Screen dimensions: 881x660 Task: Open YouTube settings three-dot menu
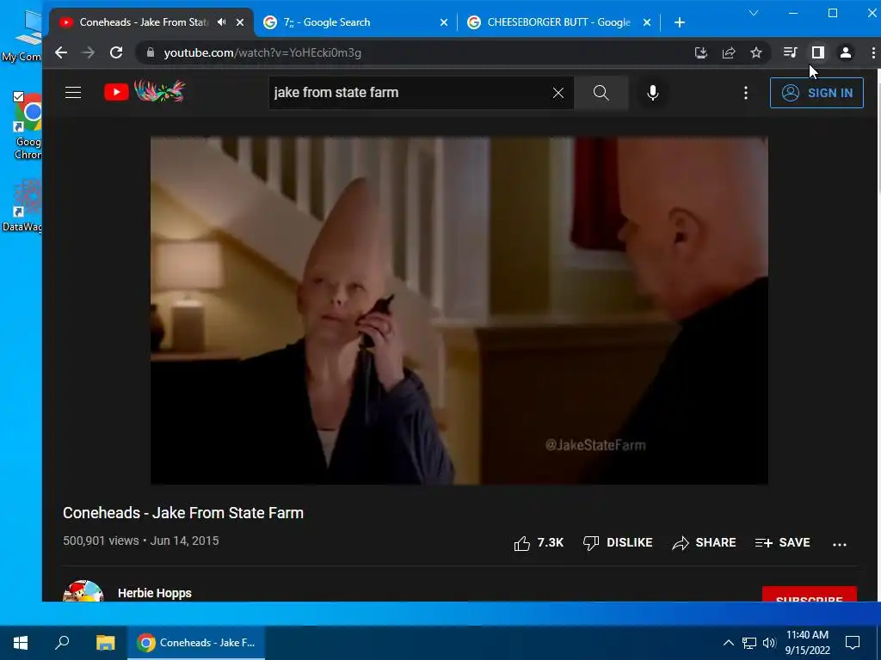pyautogui.click(x=746, y=93)
